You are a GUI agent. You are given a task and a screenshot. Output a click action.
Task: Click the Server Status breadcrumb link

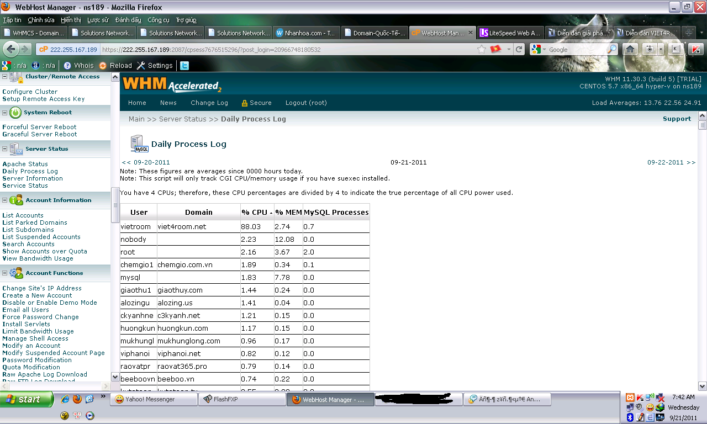point(183,119)
